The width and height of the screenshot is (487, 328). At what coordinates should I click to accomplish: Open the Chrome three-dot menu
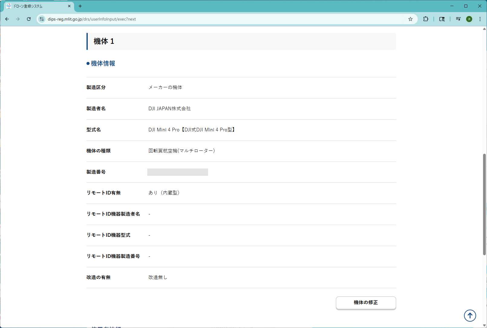pyautogui.click(x=480, y=19)
